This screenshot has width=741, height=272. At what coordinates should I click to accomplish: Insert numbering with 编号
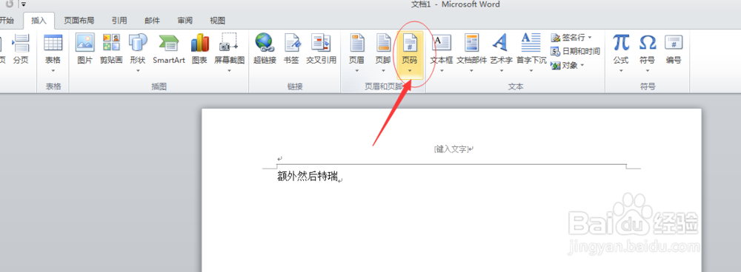tap(674, 50)
